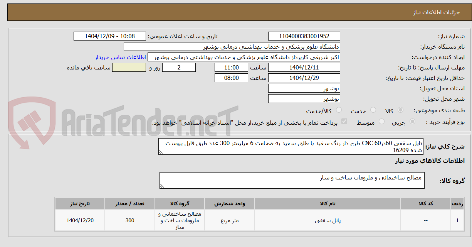The height and width of the screenshot is (247, 472).
Task: Click the -- product code cell
Action: pos(426,220)
